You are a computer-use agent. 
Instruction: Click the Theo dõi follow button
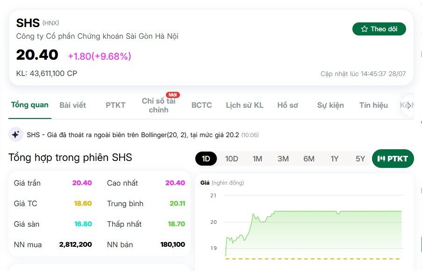[x=379, y=29]
